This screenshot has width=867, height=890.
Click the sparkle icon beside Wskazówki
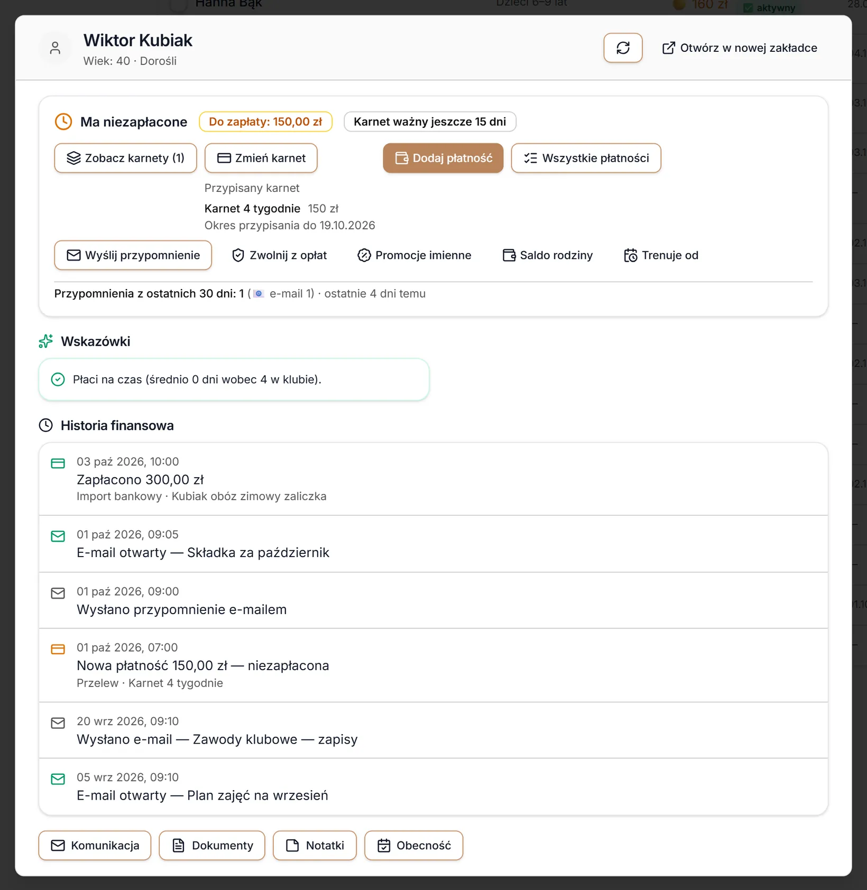tap(46, 341)
